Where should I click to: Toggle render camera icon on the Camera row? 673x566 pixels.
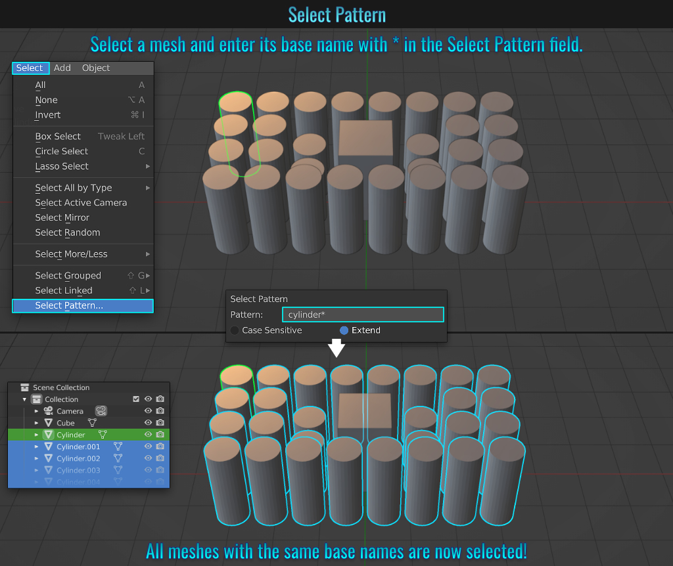pyautogui.click(x=160, y=411)
